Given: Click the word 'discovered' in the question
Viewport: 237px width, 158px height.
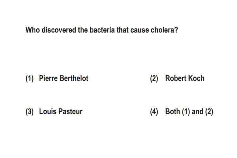Looking at the screenshot, I should tap(59, 30).
